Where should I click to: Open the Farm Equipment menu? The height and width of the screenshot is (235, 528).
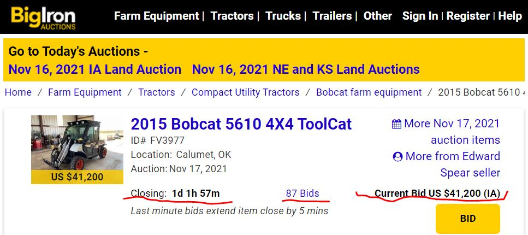pyautogui.click(x=157, y=16)
